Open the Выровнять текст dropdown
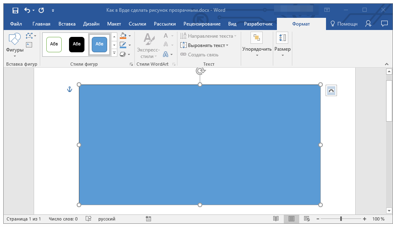Screen dimensions: 393x227 pos(204,45)
